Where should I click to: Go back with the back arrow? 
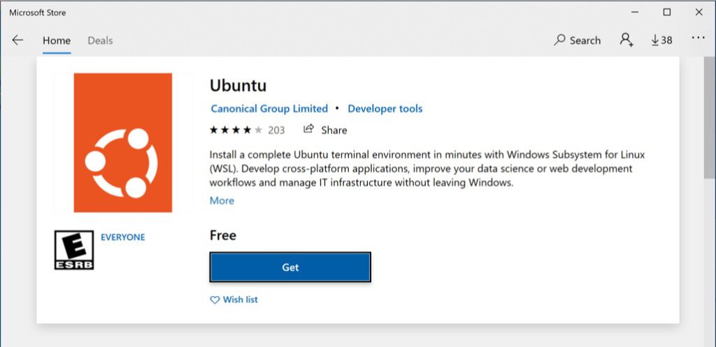tap(17, 40)
